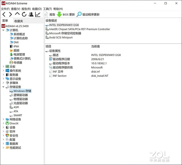
Task: Expand the 服务器 tree node
Action: click(x=3, y=75)
